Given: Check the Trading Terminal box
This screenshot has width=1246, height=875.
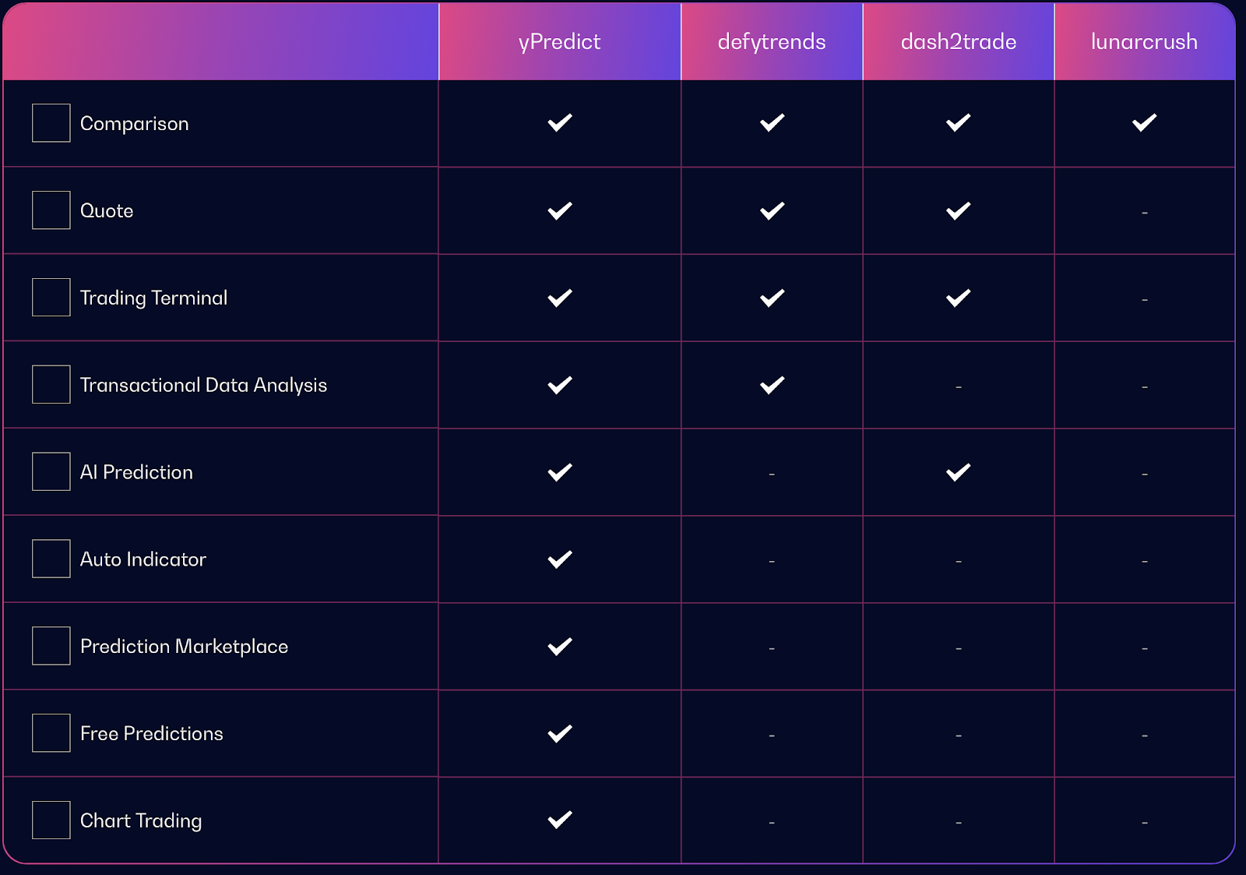Looking at the screenshot, I should [x=51, y=298].
